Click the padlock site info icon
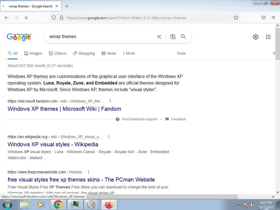 click(x=62, y=17)
